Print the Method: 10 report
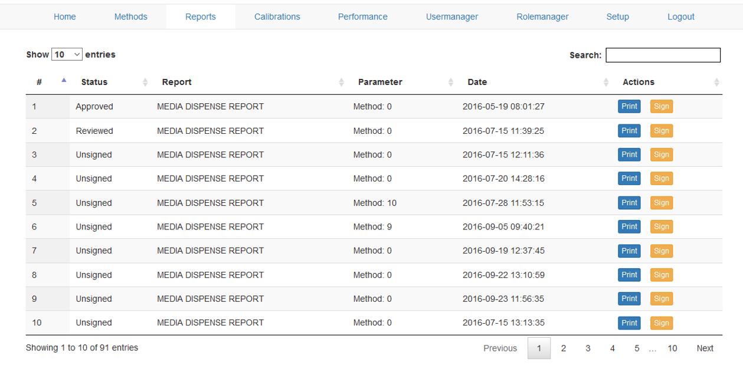Viewport: 743px width, 375px height. click(629, 203)
